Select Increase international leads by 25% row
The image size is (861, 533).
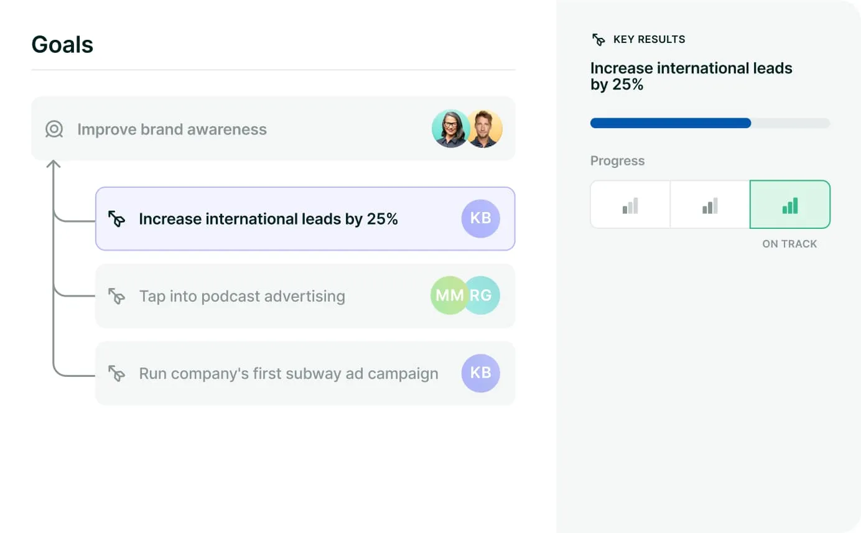click(x=268, y=219)
